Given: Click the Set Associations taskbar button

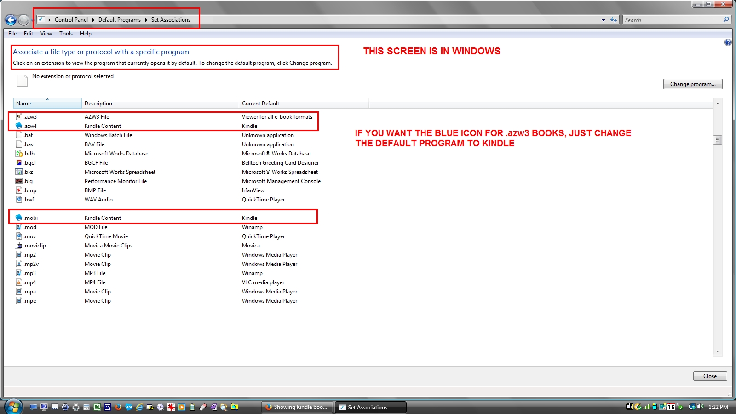Looking at the screenshot, I should coord(370,407).
